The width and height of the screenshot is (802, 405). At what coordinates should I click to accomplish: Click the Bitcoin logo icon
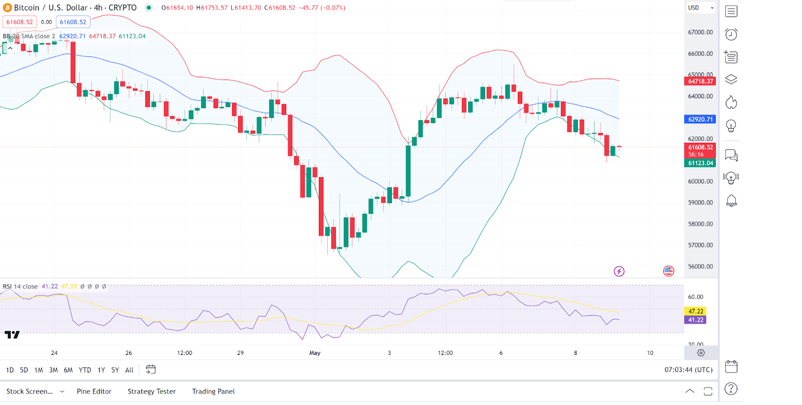click(x=8, y=8)
